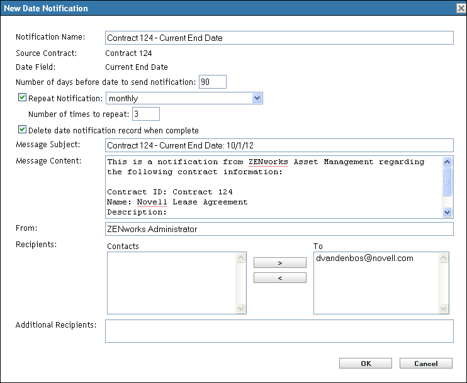
Task: Click down arrow of the To list scrollbar
Action: (x=444, y=309)
